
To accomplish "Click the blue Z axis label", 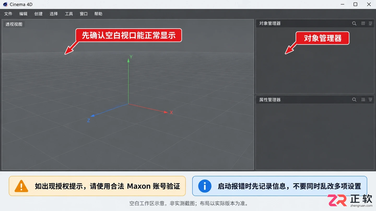I will pyautogui.click(x=89, y=121).
